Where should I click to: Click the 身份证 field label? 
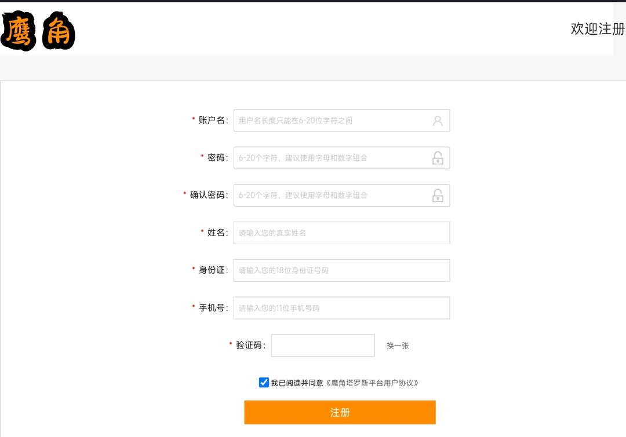pos(213,270)
